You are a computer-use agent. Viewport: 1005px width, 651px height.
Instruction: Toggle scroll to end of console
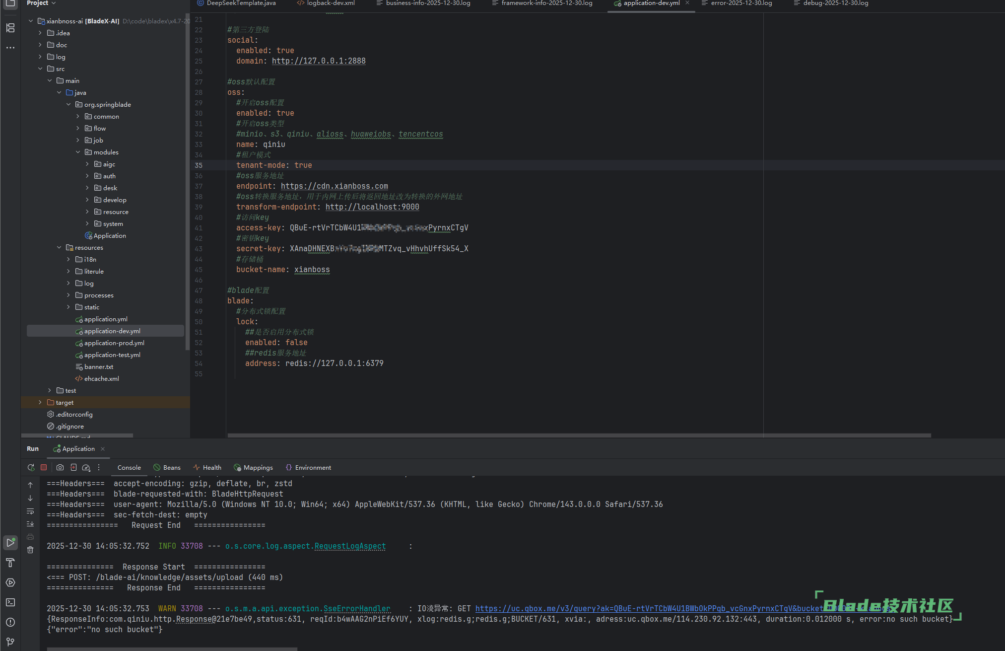tap(30, 524)
